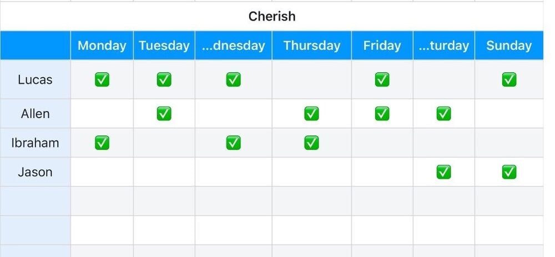Select the Lucas row header
The height and width of the screenshot is (257, 555).
click(x=35, y=80)
